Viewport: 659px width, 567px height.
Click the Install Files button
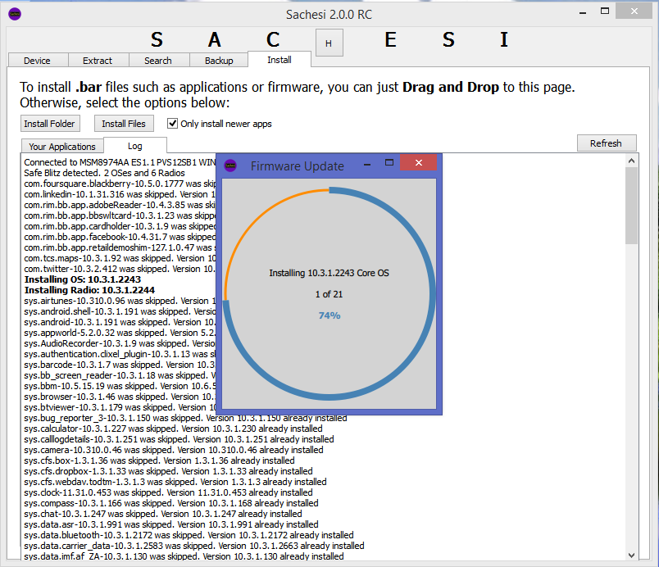[x=124, y=124]
